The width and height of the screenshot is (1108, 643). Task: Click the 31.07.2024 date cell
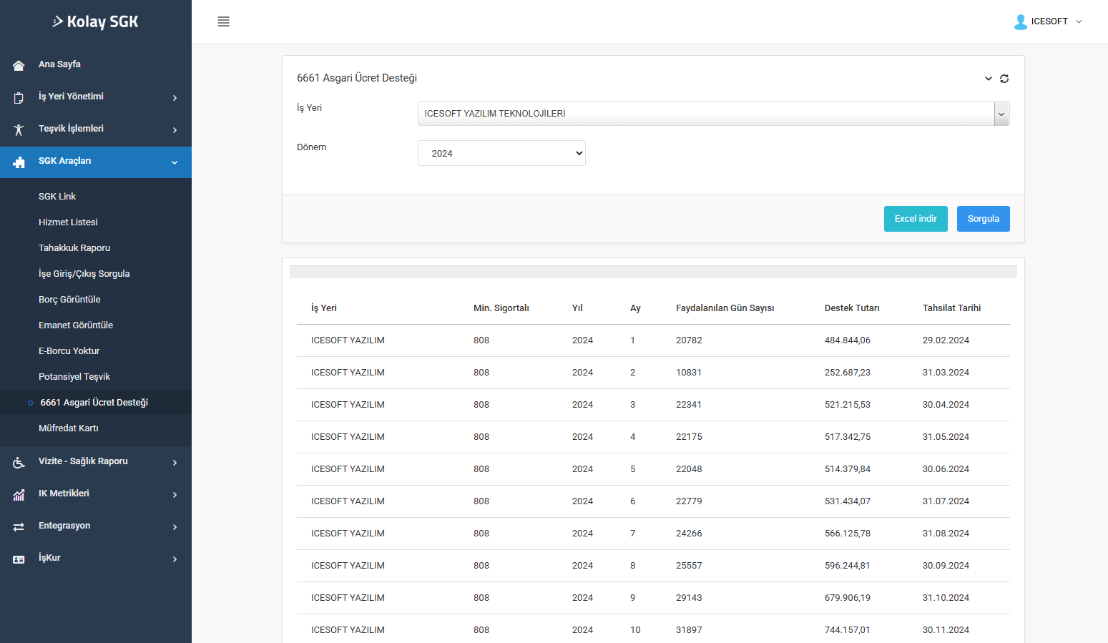coord(946,501)
